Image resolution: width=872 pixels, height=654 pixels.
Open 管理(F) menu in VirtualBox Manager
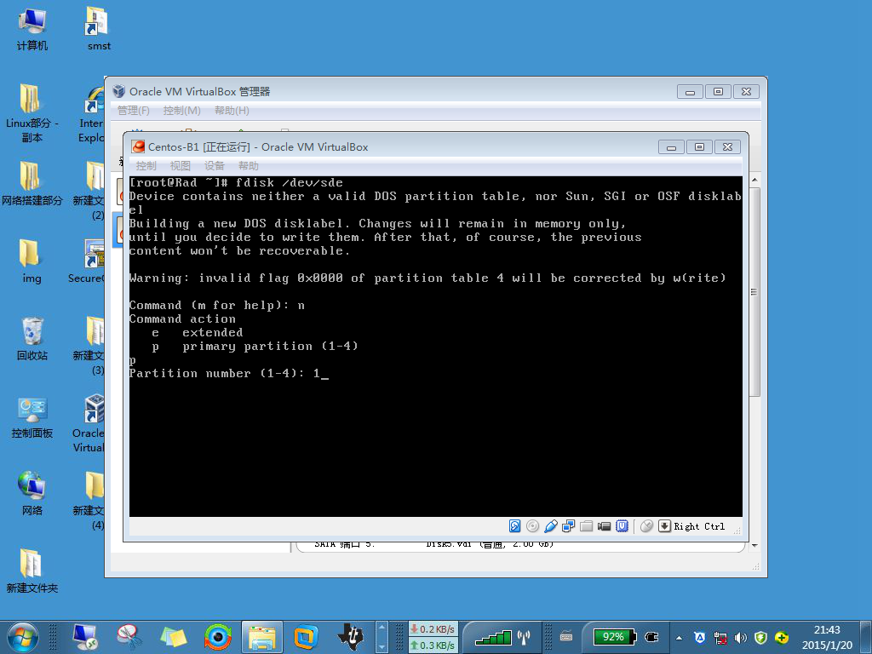tap(134, 110)
